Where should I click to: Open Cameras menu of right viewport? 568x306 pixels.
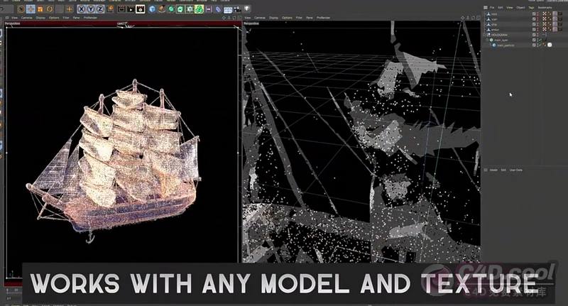(x=260, y=17)
